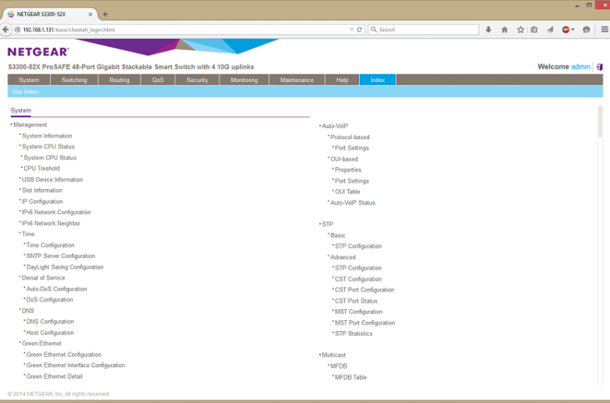Open System Information link
This screenshot has height=403, width=610.
(x=47, y=136)
